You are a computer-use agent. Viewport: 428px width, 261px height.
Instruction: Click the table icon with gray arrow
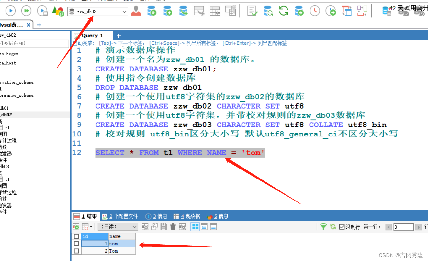point(199,11)
